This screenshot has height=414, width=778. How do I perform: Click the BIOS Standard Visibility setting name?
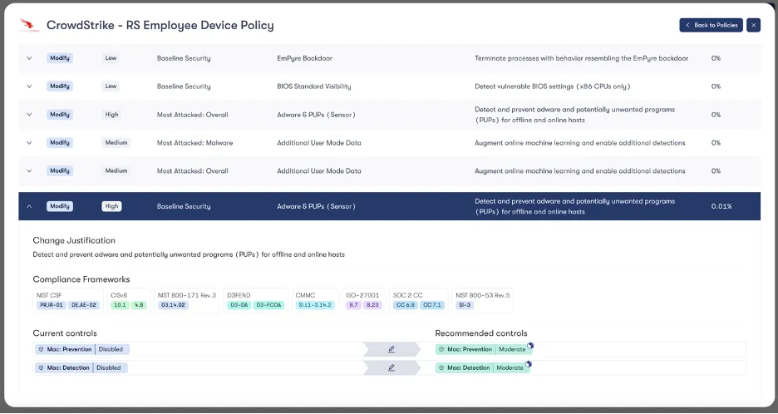314,86
